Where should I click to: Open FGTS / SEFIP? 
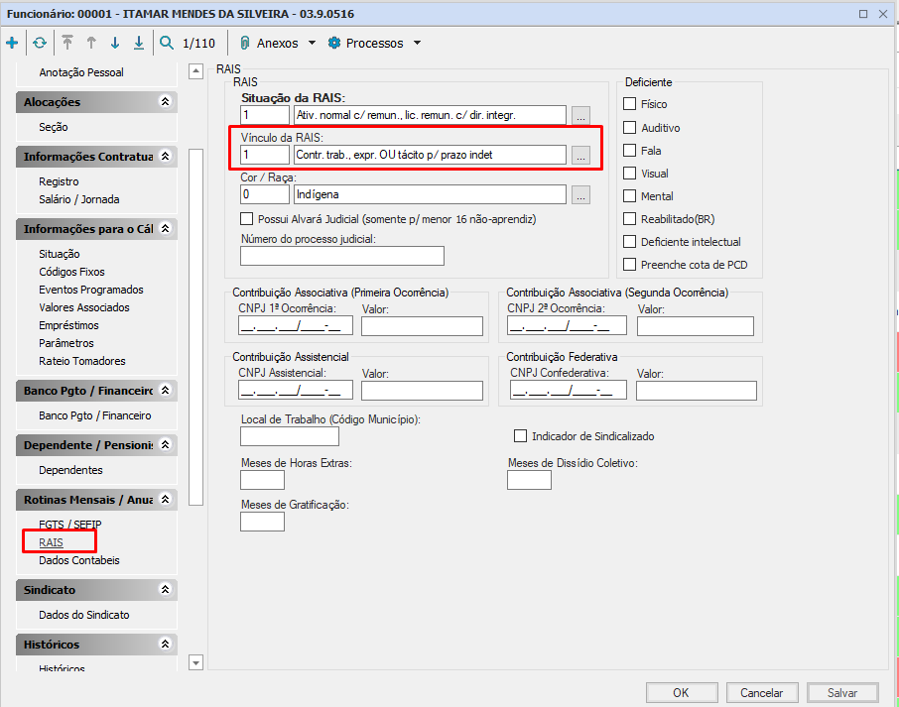69,525
